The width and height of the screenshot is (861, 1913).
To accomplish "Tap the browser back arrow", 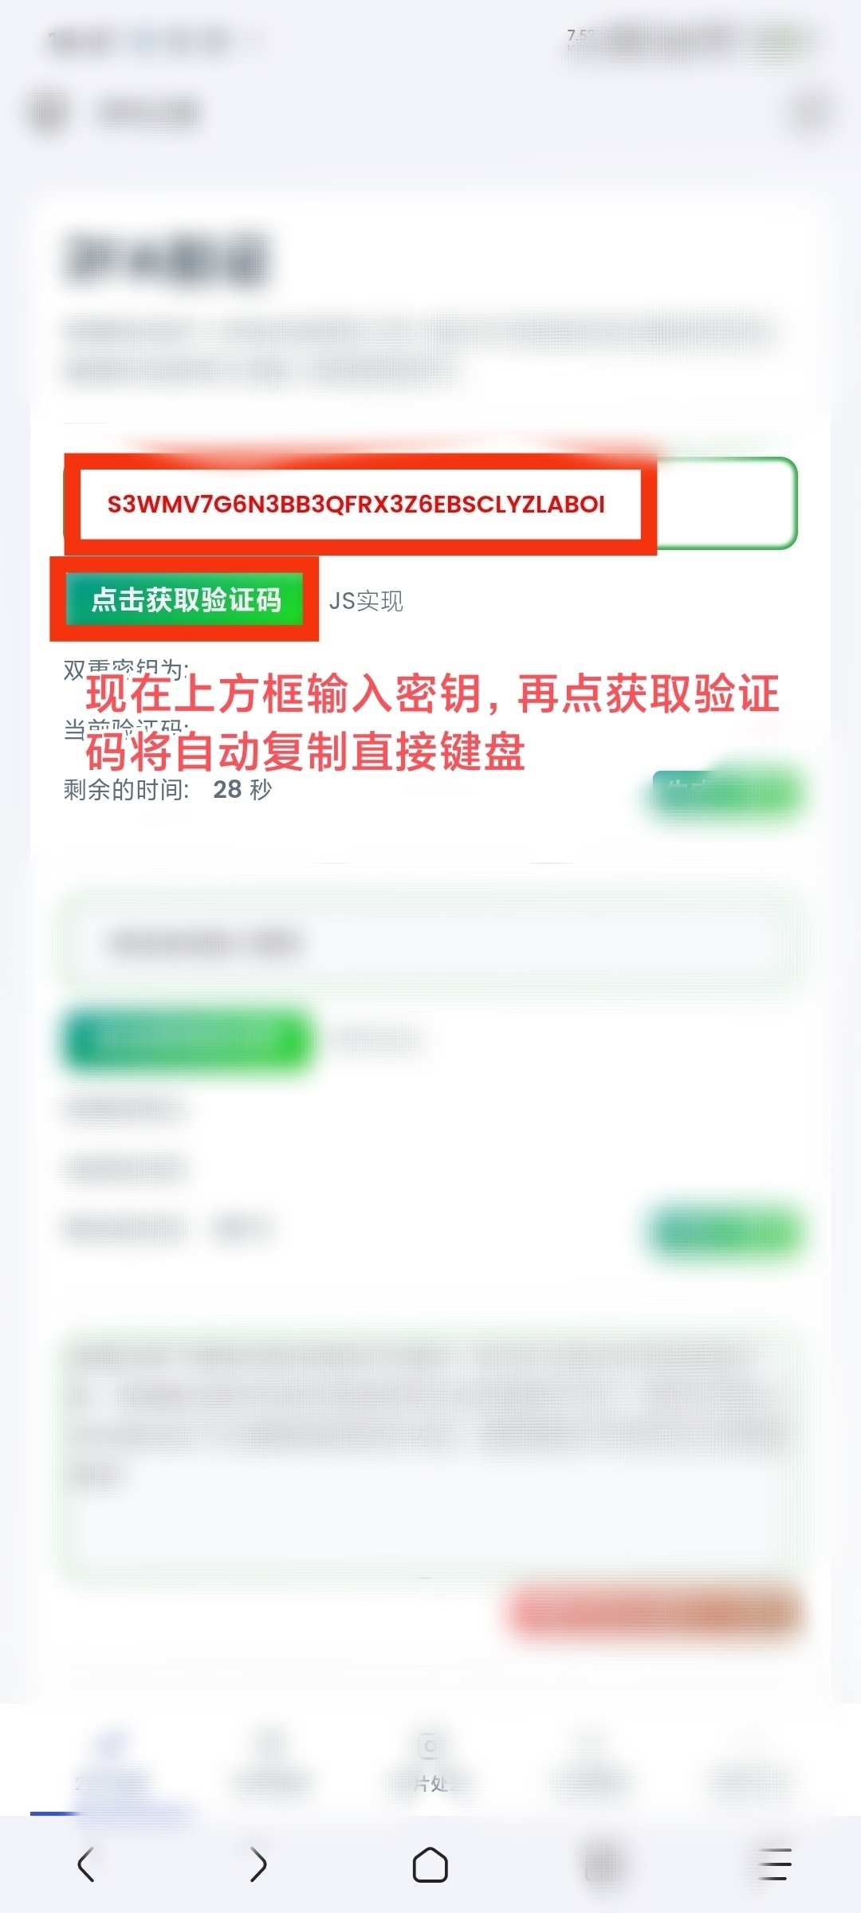I will point(86,1864).
